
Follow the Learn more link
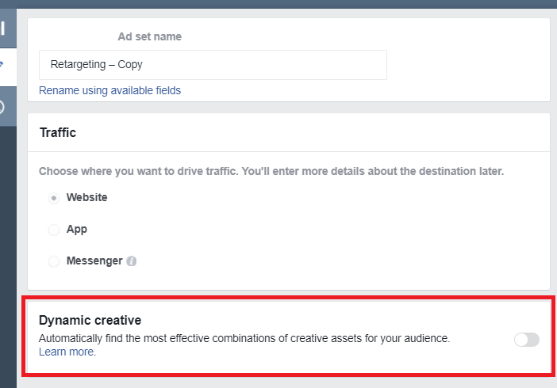tap(67, 352)
